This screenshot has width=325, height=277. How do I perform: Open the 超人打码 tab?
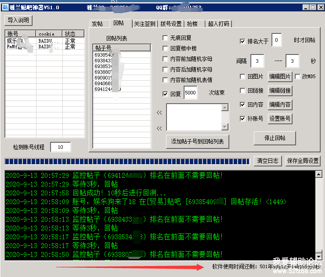pos(218,24)
